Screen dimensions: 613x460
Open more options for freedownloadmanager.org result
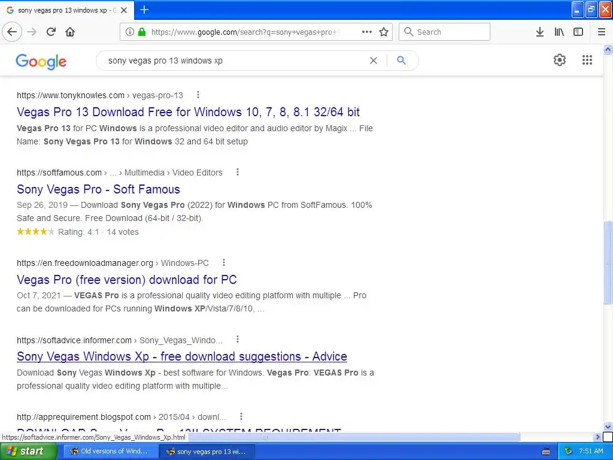[224, 262]
